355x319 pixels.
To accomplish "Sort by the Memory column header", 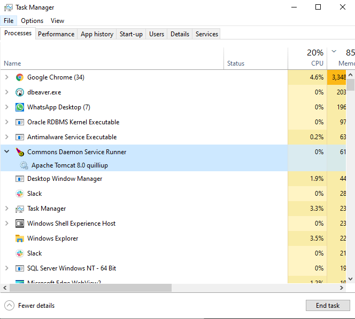I will [x=341, y=58].
